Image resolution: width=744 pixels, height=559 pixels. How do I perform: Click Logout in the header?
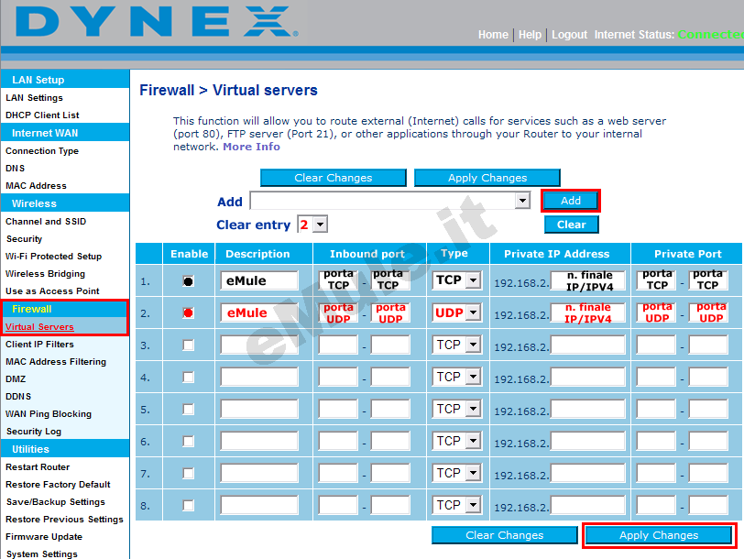pos(569,35)
